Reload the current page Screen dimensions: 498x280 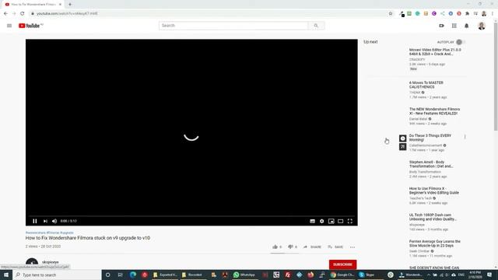[x=23, y=14]
